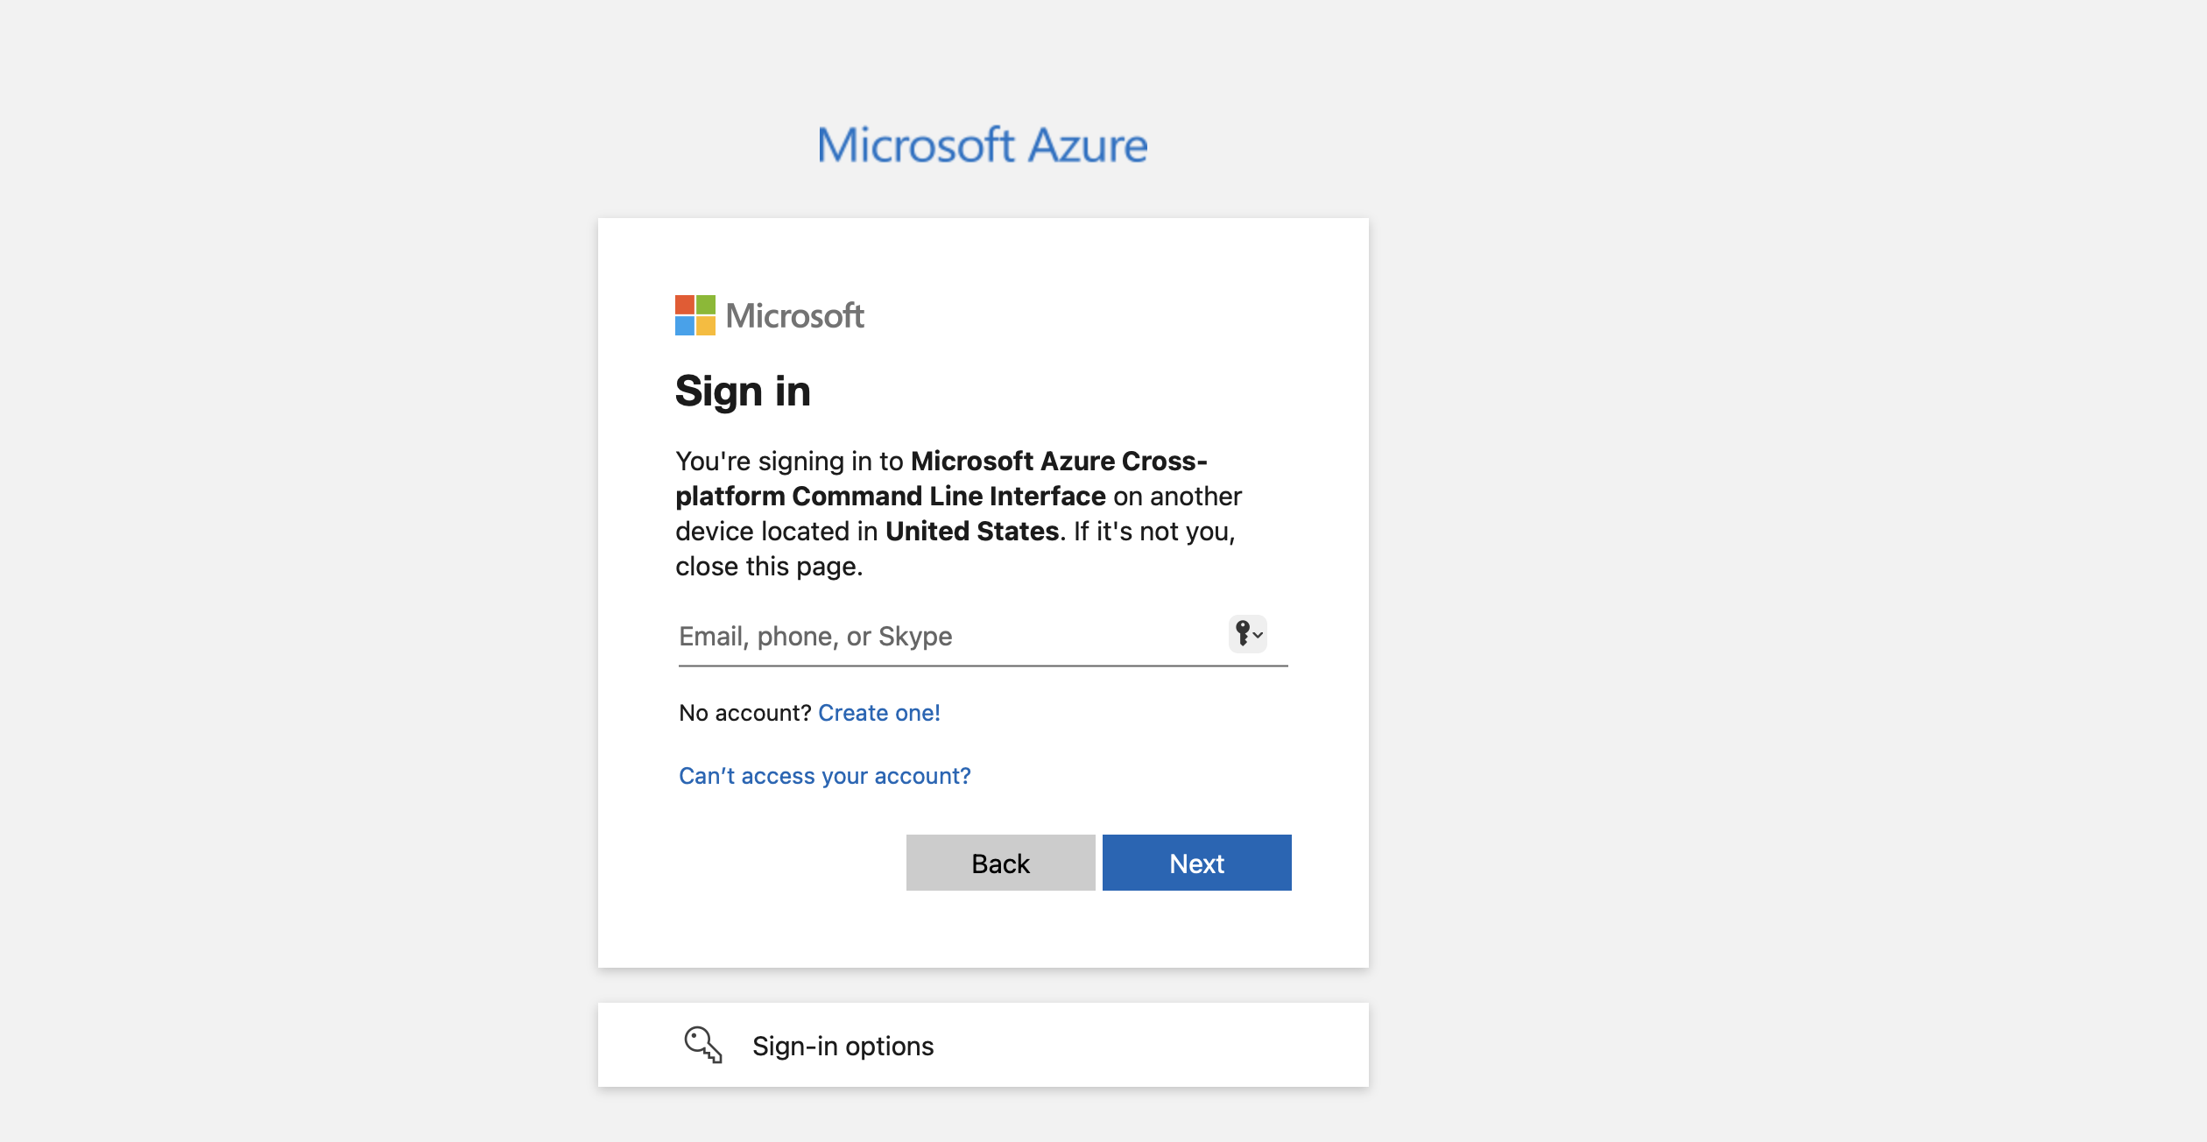The width and height of the screenshot is (2207, 1142).
Task: Click the Microsoft Azure page title
Action: pos(983,145)
